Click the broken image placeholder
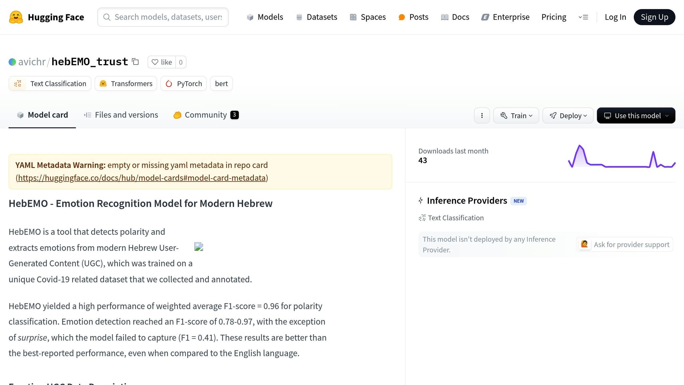 199,247
